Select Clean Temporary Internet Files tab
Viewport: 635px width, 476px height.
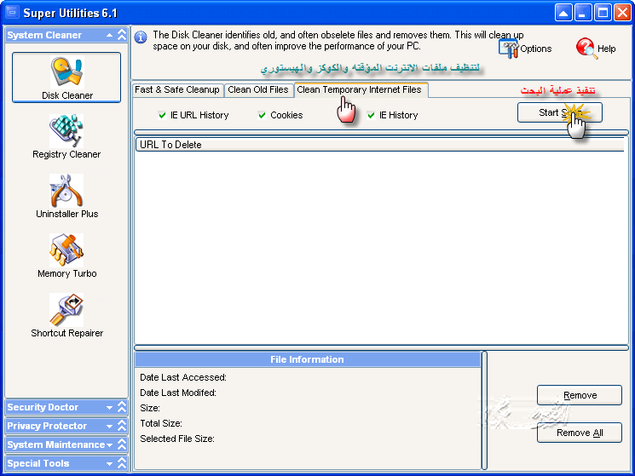359,89
